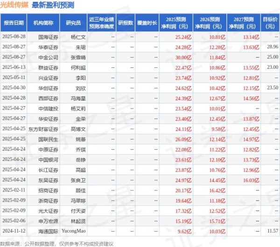Image resolution: width=280 pixels, height=247 pixels.
Task: Click the 机构简称 column header
Action: [43, 23]
